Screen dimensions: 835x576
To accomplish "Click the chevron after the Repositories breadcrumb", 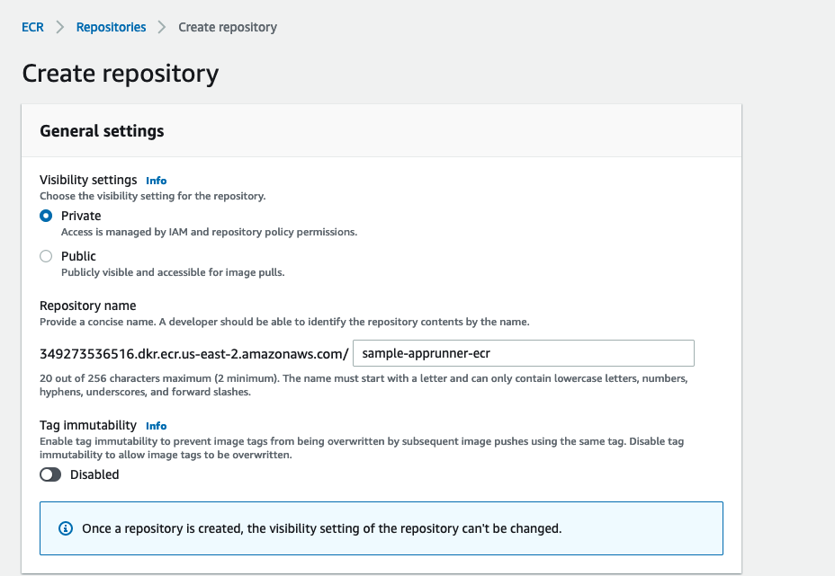I will coord(162,27).
